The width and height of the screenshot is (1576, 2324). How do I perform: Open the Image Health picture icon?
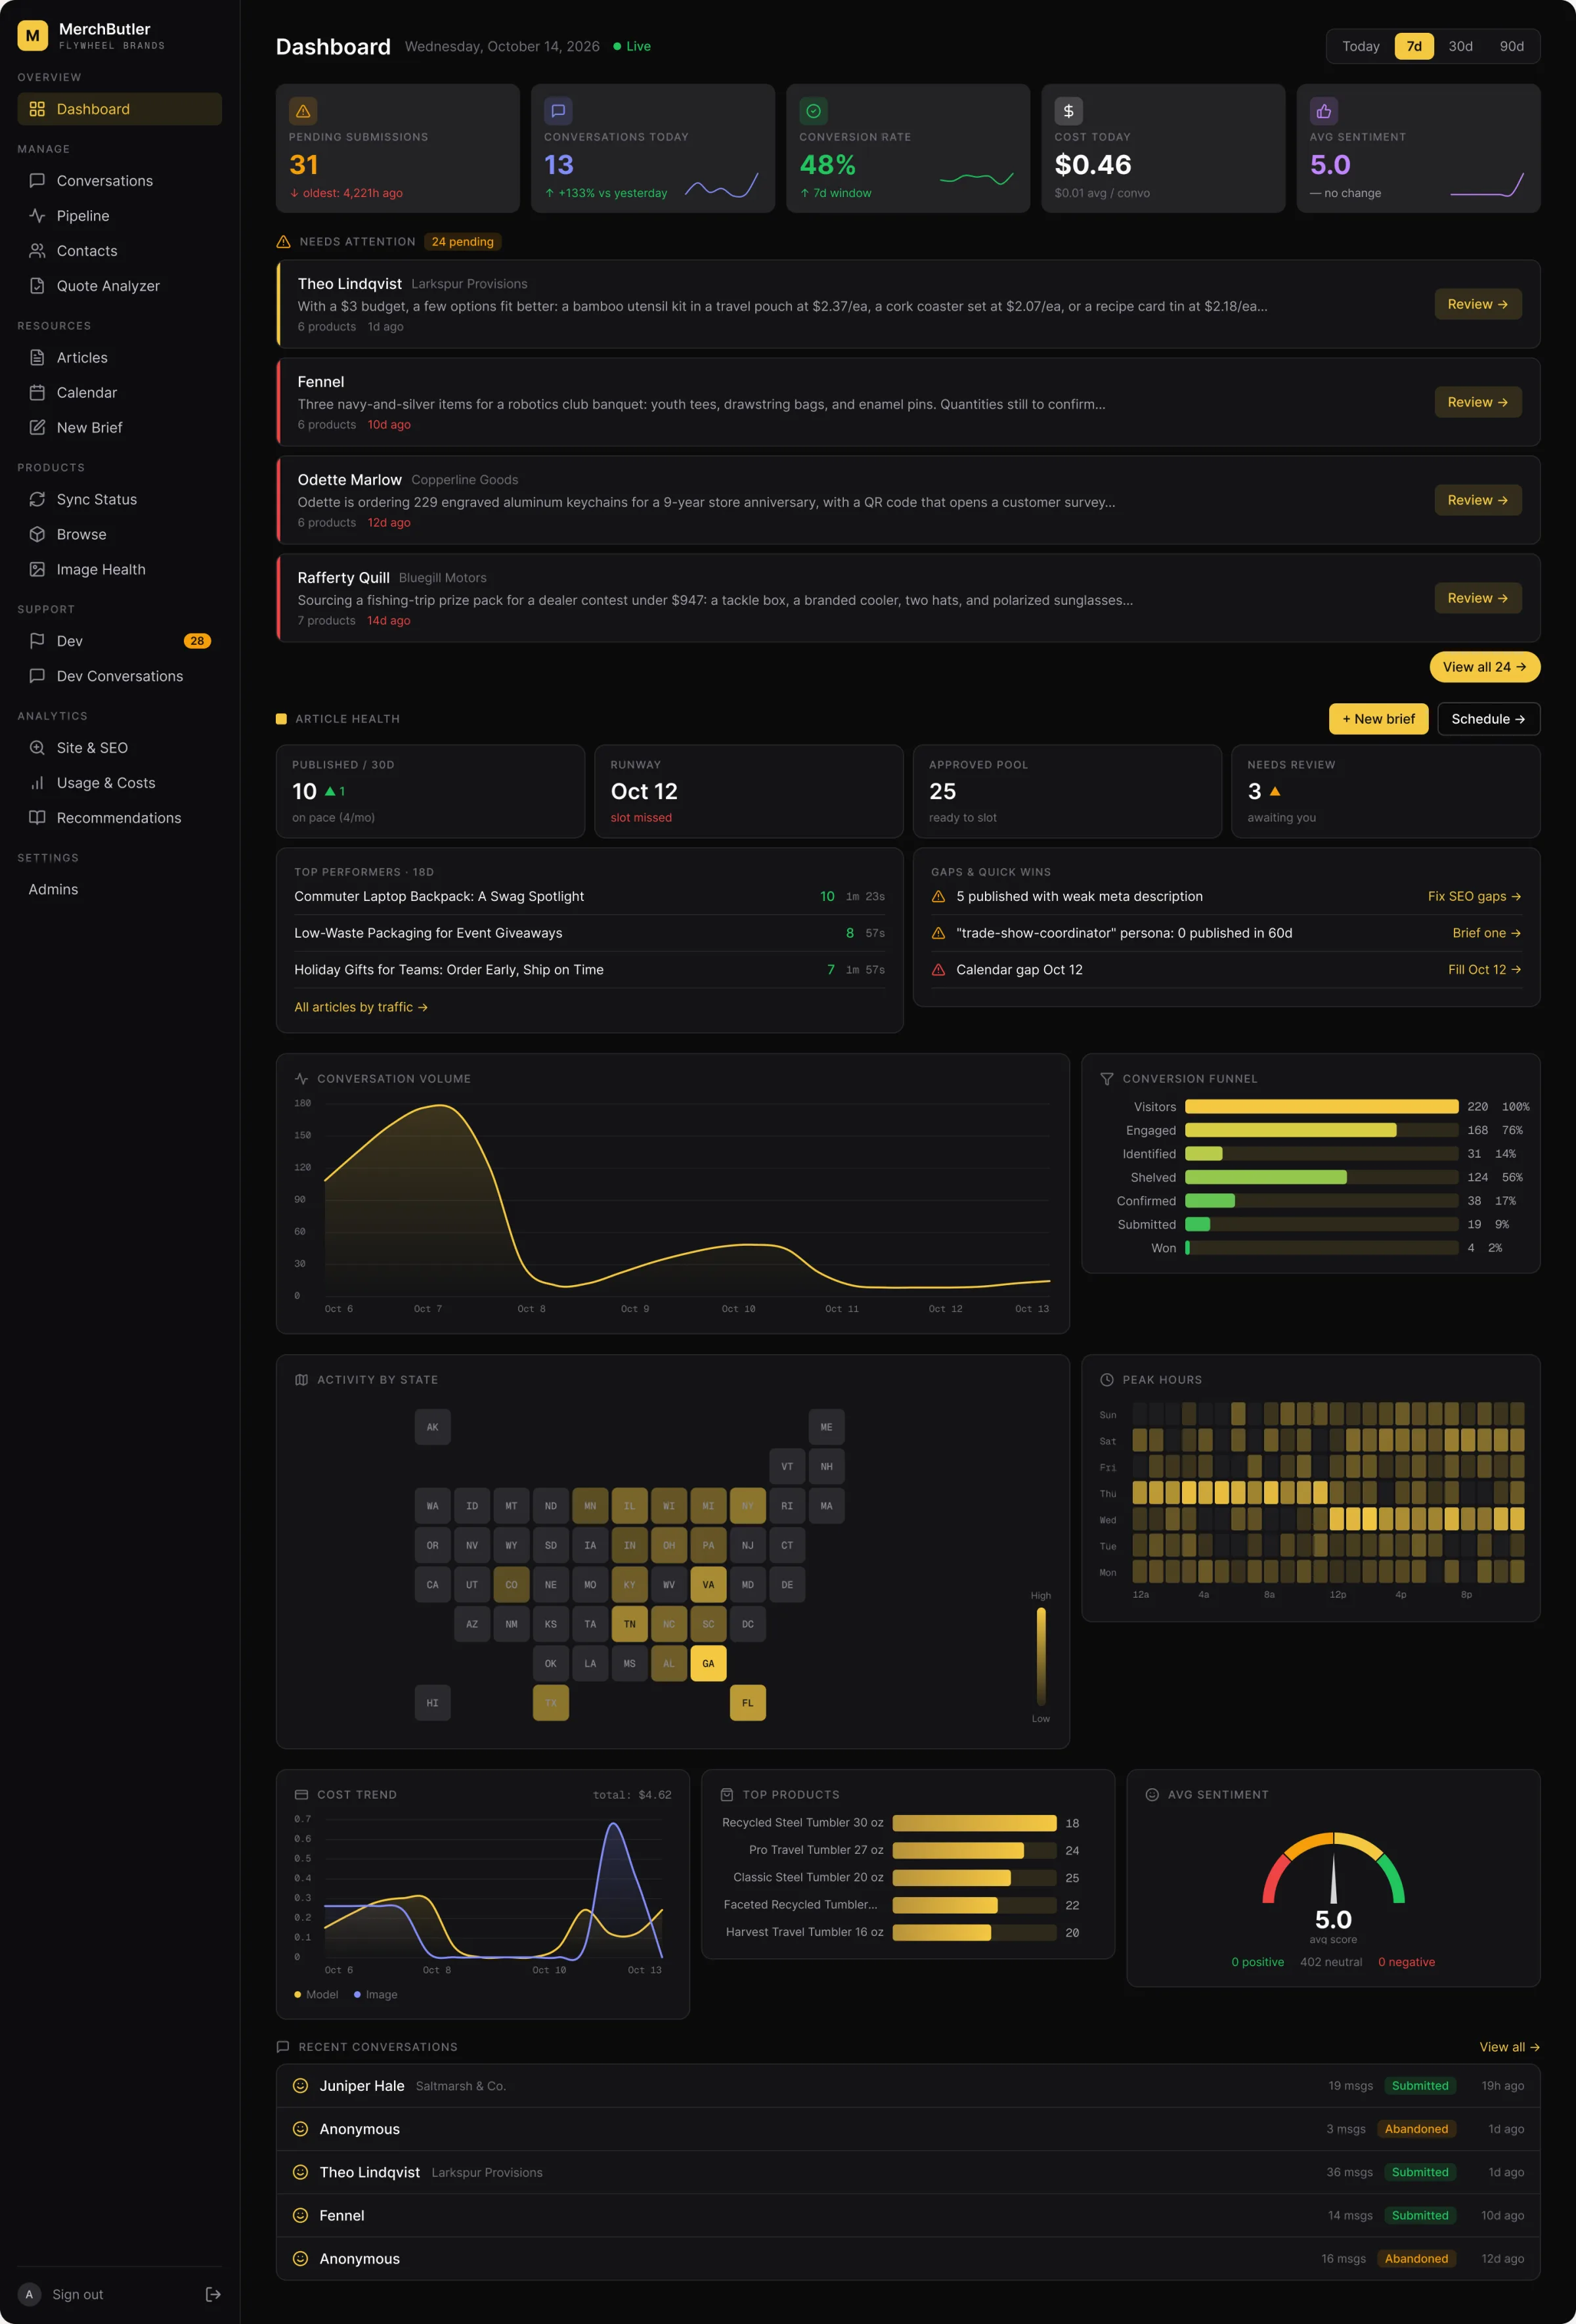(37, 569)
